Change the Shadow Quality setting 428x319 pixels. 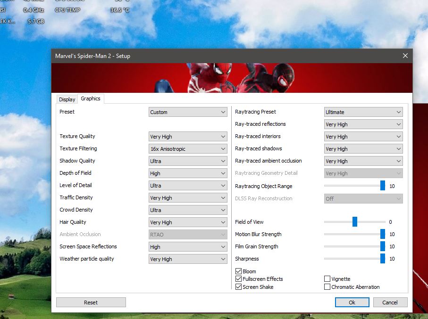click(188, 161)
